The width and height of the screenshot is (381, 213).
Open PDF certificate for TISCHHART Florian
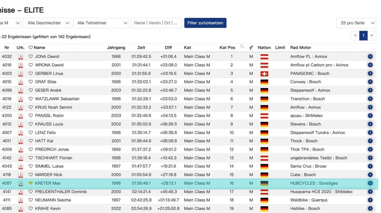pyautogui.click(x=21, y=158)
